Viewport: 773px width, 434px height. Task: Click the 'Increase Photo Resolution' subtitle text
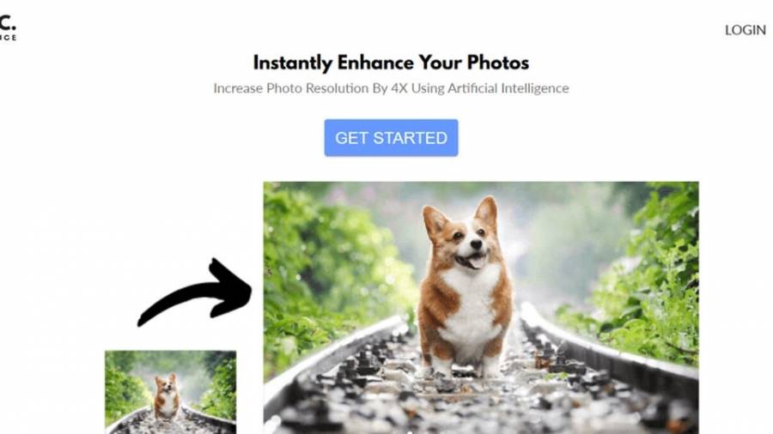point(391,88)
